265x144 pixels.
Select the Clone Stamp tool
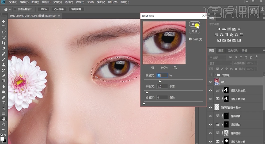pos(3,65)
